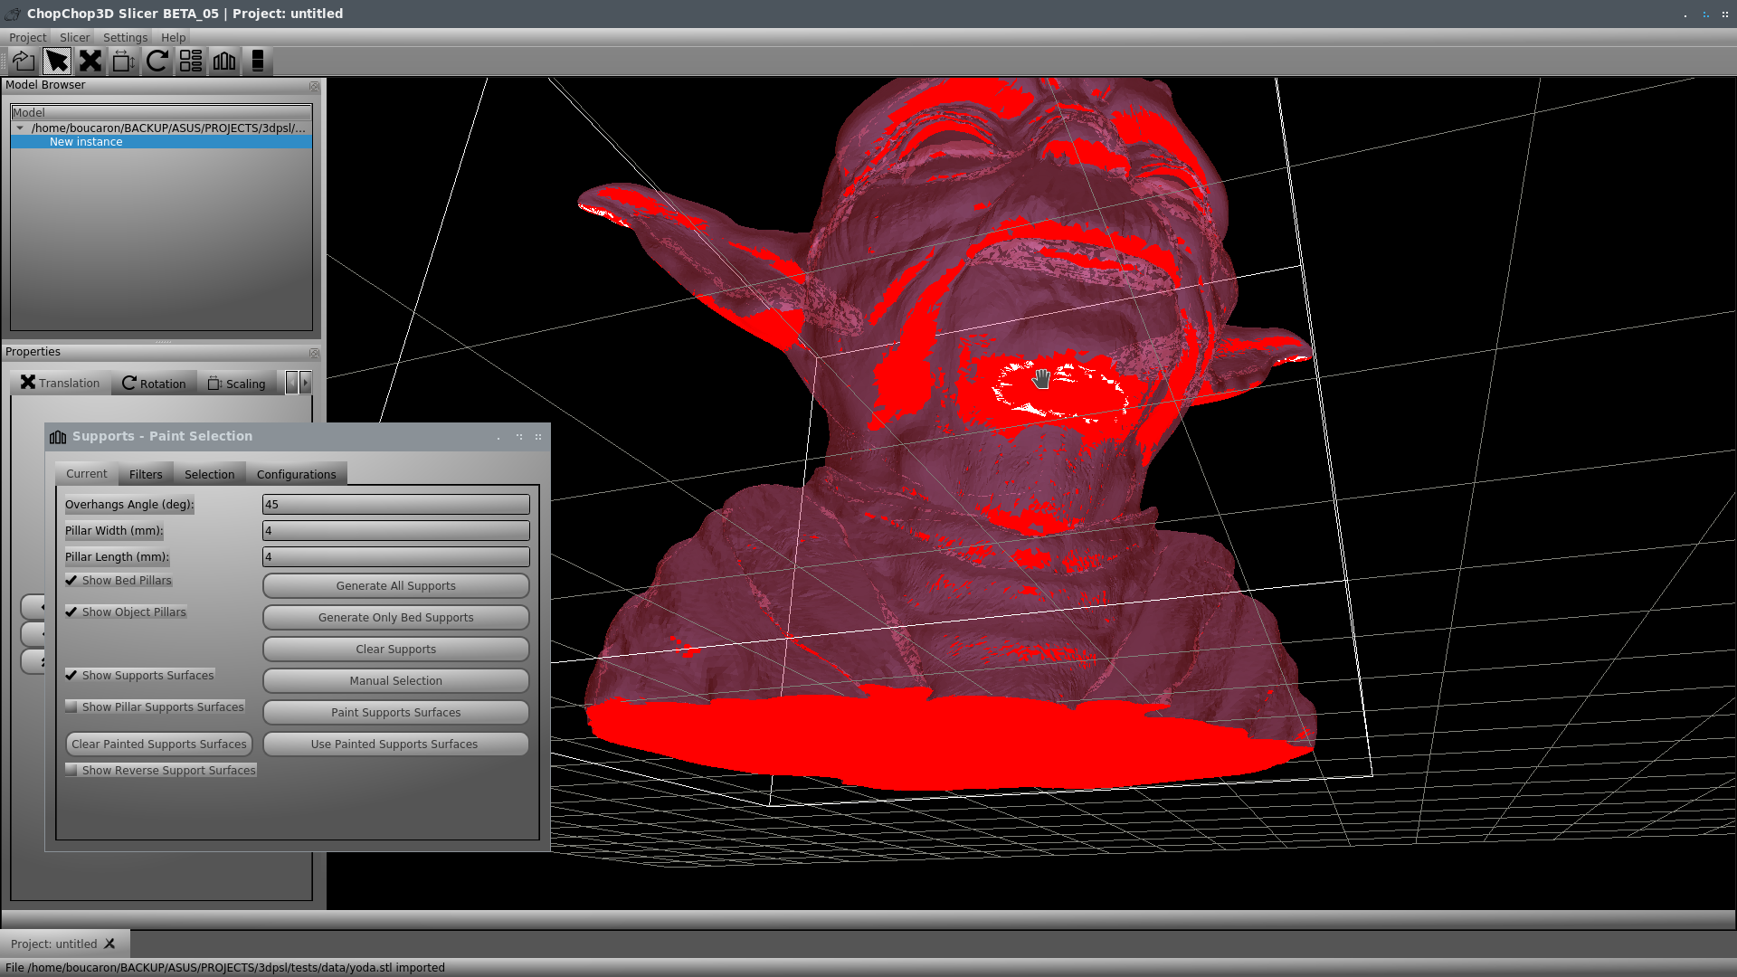This screenshot has height=977, width=1737.
Task: Click the Overhangs Angle input field
Action: pos(395,504)
